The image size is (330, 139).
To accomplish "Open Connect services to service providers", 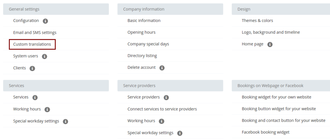I will 162,109.
